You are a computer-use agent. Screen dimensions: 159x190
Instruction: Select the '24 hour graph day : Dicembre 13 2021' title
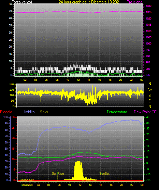tap(90, 2)
